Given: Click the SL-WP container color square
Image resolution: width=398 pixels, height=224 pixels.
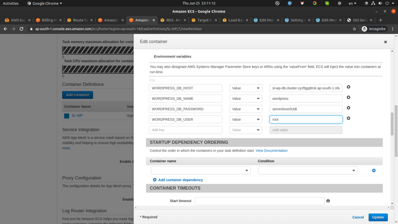Looking at the screenshot, I should pos(66,116).
